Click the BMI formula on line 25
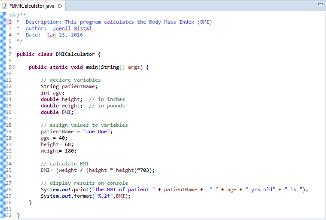Image resolution: width=326 pixels, height=220 pixels. [98, 170]
